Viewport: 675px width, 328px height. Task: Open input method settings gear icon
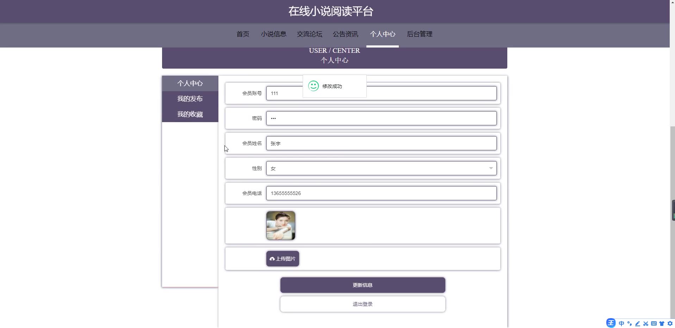[670, 323]
